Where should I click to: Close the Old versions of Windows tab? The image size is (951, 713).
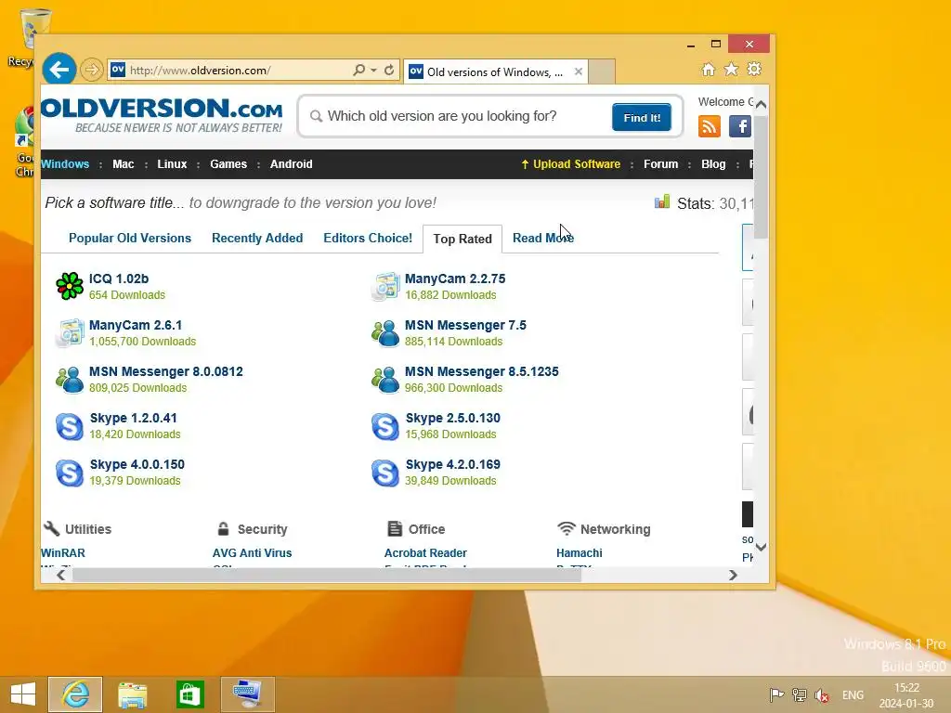[579, 71]
